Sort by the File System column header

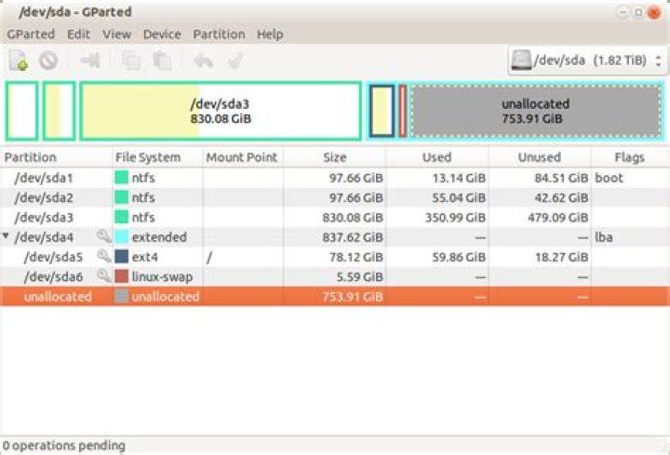(157, 157)
